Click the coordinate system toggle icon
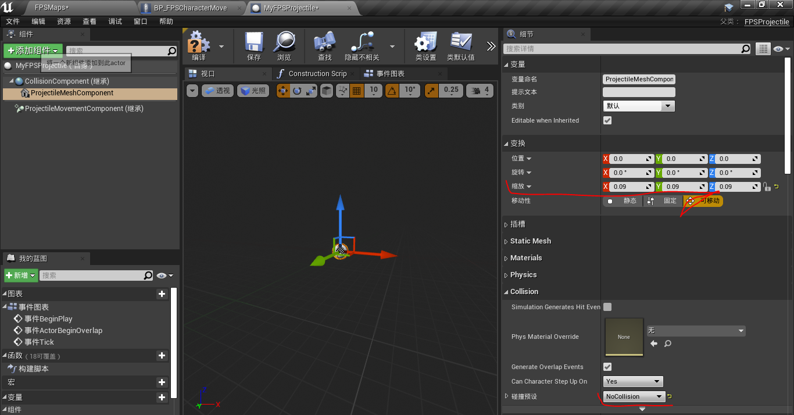The height and width of the screenshot is (415, 794). [342, 90]
